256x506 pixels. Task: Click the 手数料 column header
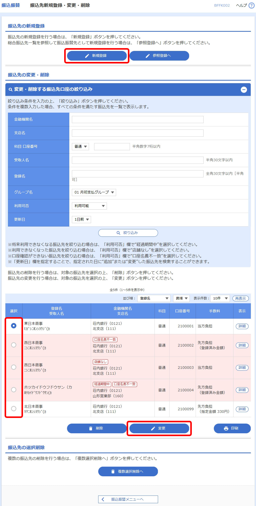[215, 311]
